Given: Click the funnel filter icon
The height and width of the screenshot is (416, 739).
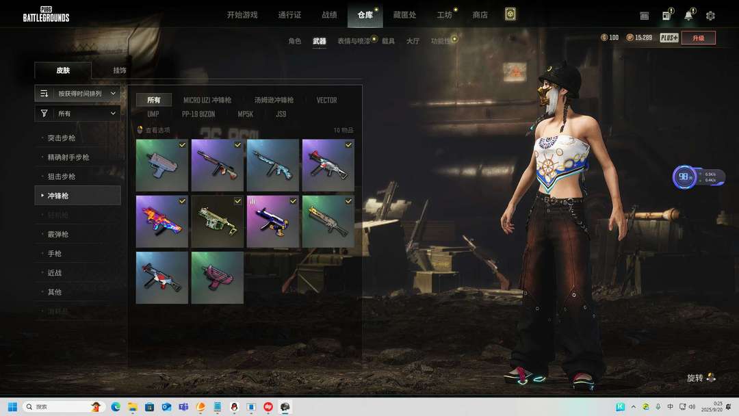Looking at the screenshot, I should 44,113.
